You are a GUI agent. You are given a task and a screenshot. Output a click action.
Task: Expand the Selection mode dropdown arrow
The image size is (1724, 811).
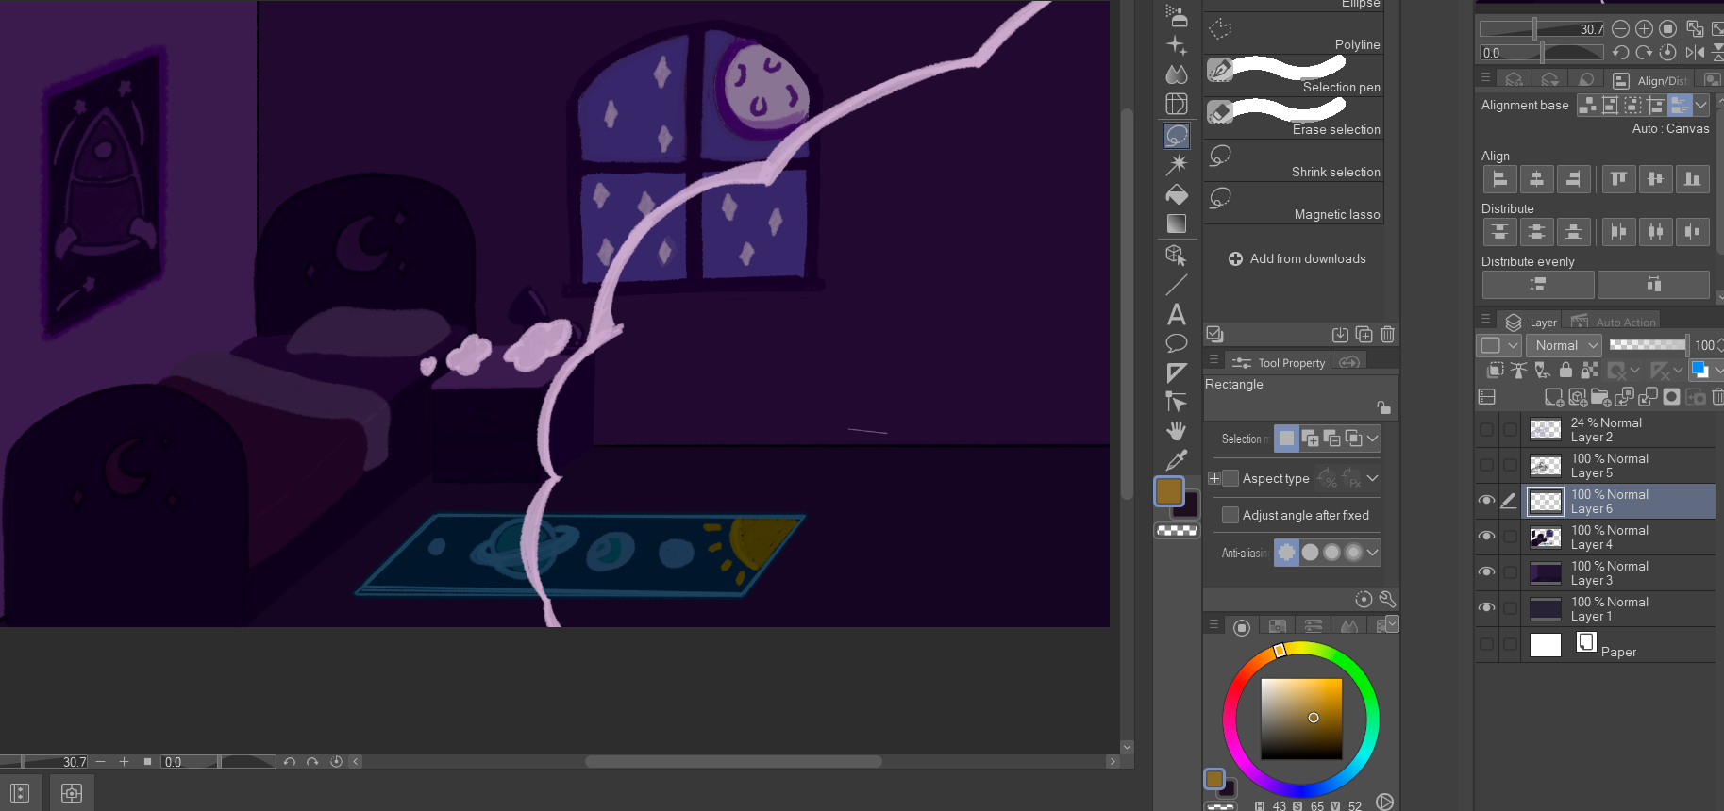click(1373, 439)
